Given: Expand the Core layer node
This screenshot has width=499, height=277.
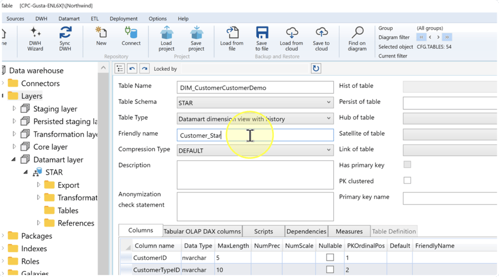Looking at the screenshot, I should coord(14,147).
